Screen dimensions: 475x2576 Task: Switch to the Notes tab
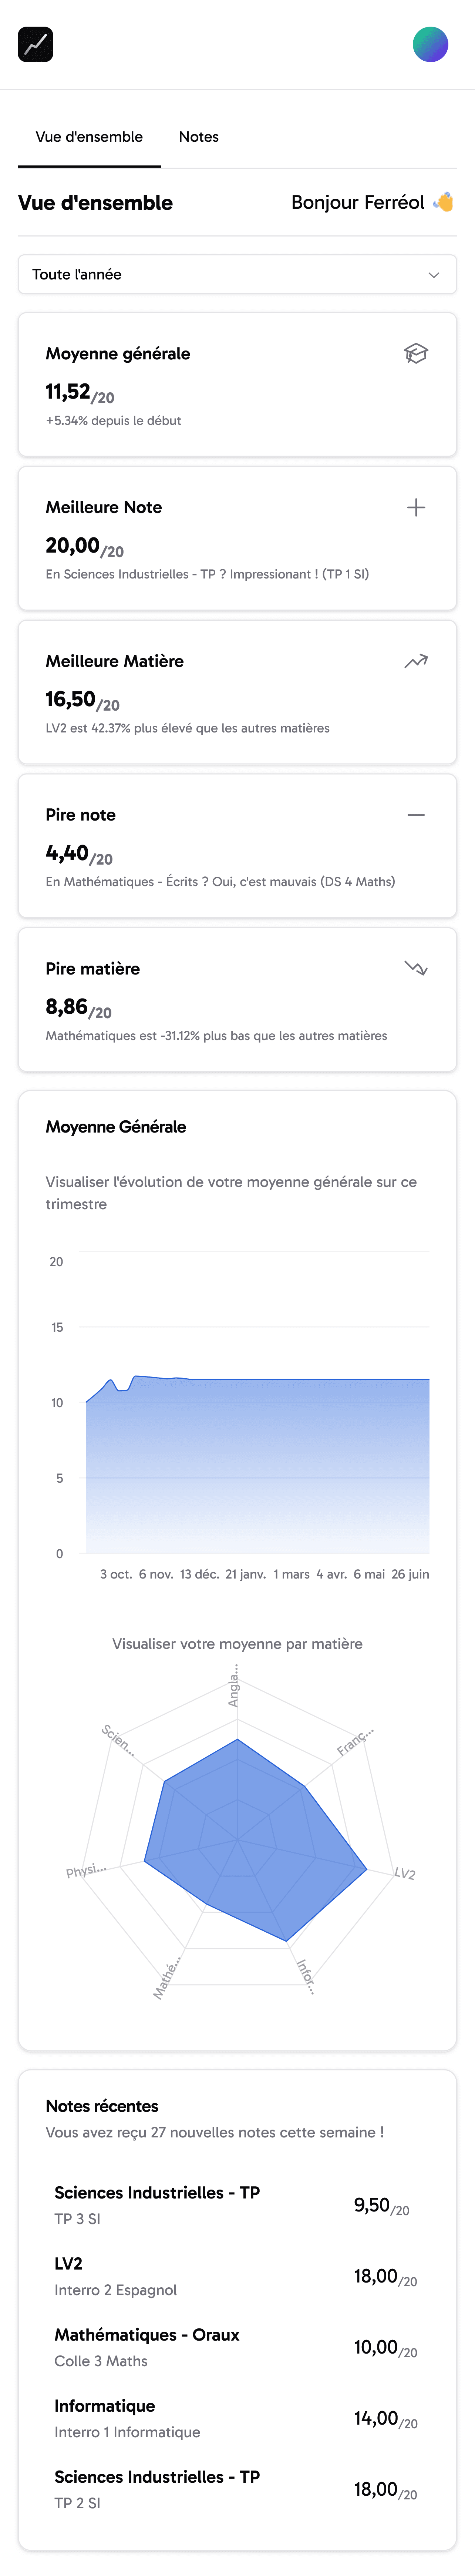(x=198, y=137)
